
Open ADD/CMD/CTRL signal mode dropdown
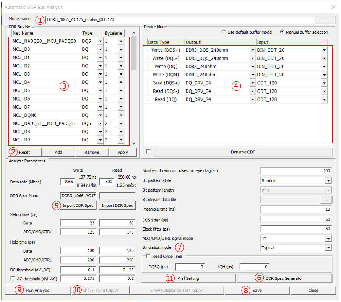tap(328, 239)
